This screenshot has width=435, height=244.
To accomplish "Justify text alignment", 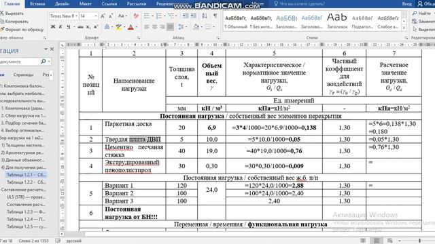I will [171, 27].
